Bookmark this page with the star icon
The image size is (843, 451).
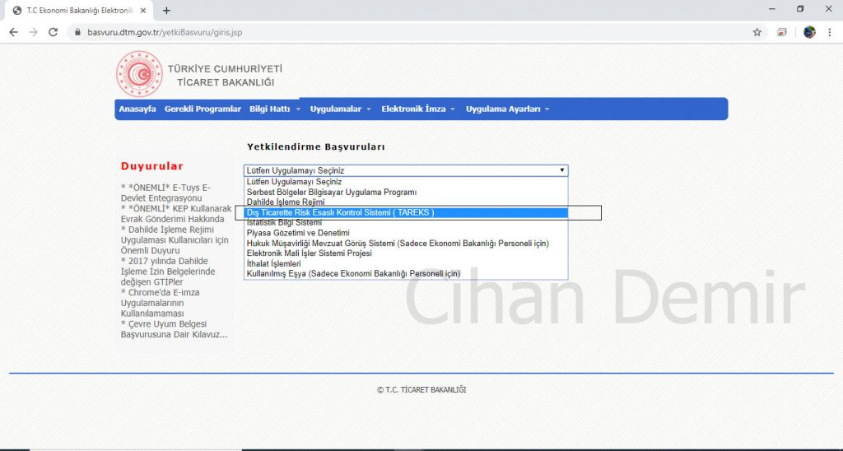[757, 32]
